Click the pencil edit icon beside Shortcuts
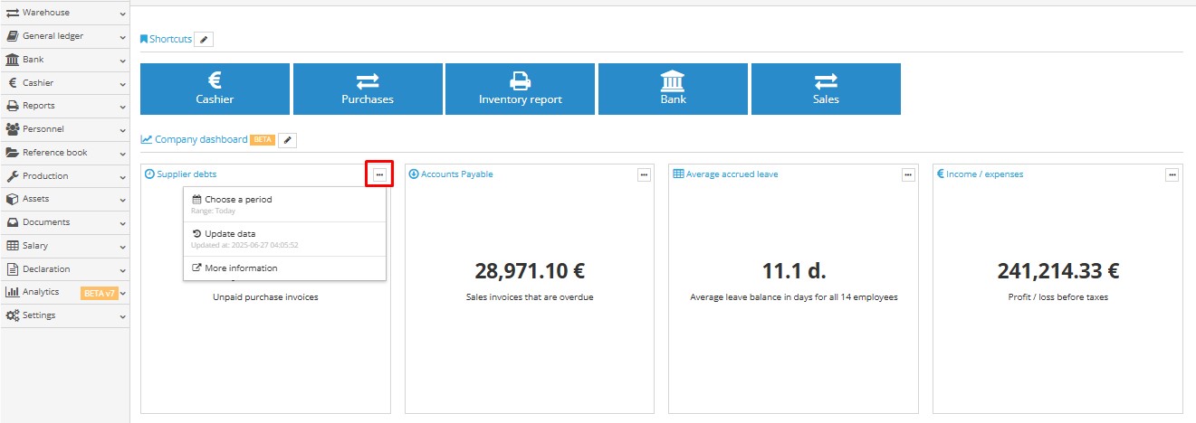 pyautogui.click(x=204, y=40)
